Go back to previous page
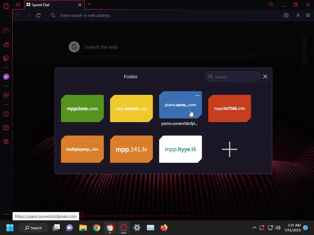314x235 pixels. [18, 15]
